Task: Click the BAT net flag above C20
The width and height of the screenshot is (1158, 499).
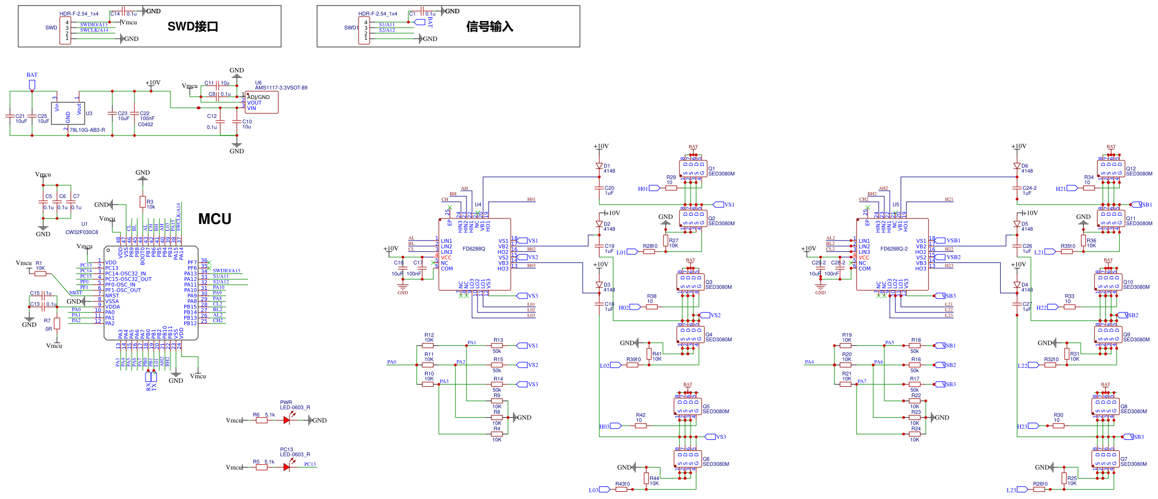Action: click(694, 147)
